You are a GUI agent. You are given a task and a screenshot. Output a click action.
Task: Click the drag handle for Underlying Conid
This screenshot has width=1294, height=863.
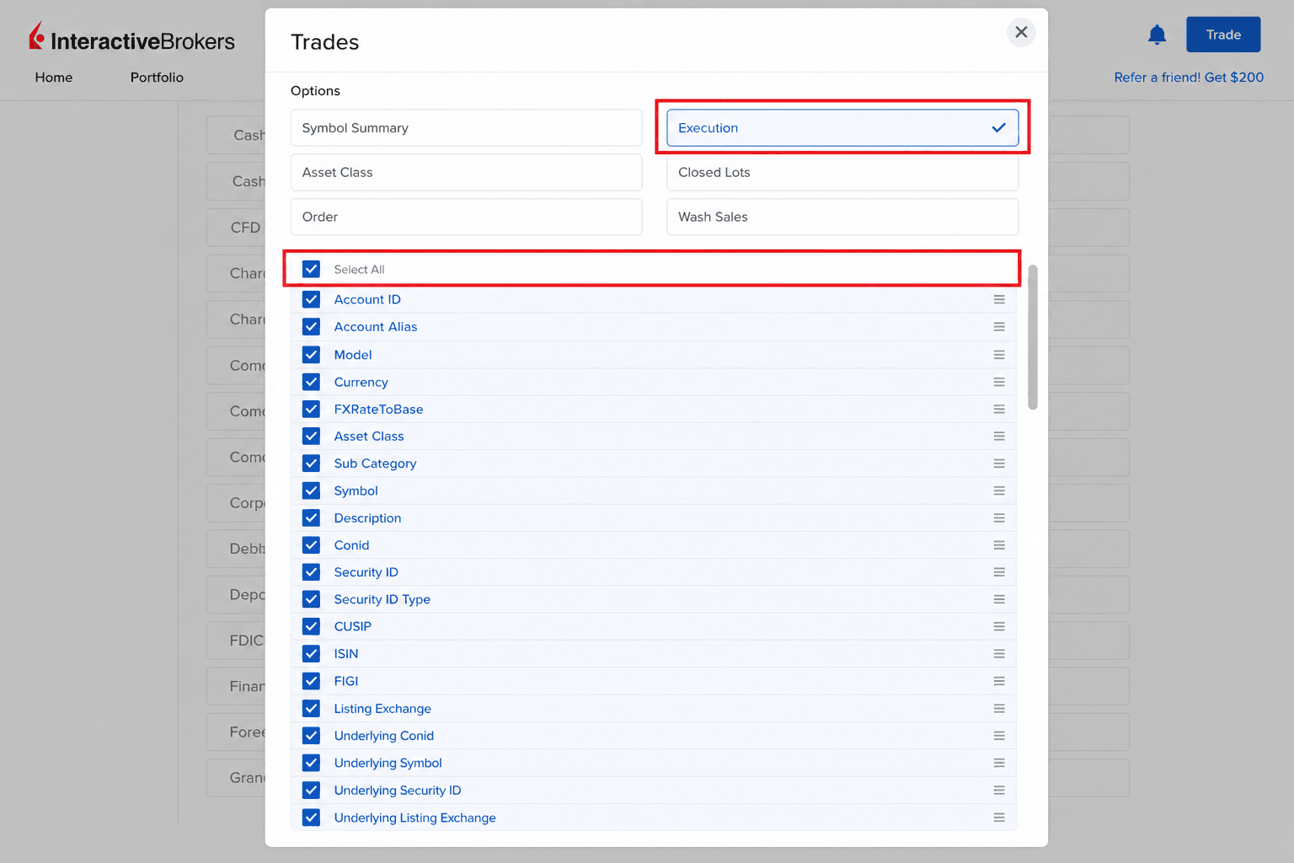tap(999, 736)
